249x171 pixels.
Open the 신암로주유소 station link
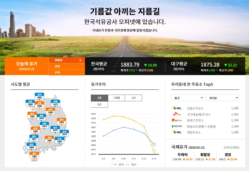[196, 108]
